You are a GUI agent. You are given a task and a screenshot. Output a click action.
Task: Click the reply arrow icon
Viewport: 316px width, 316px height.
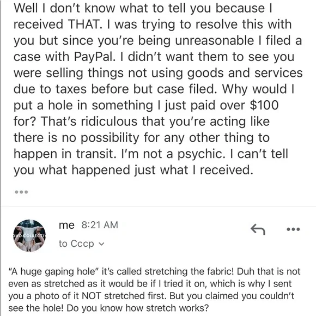pos(258,229)
